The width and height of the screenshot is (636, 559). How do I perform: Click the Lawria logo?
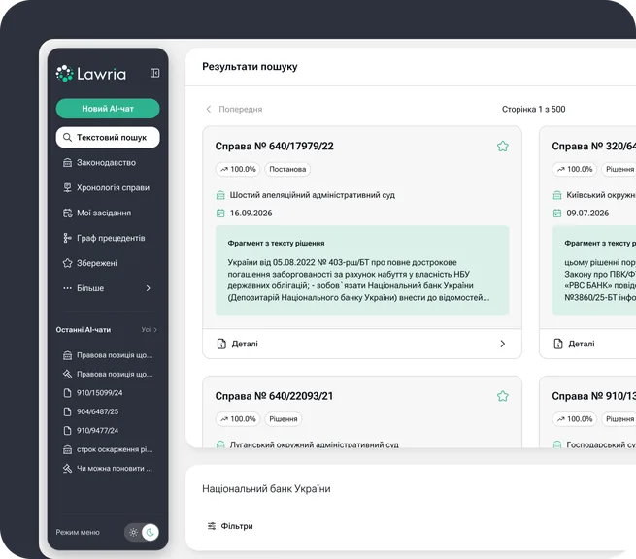point(91,74)
